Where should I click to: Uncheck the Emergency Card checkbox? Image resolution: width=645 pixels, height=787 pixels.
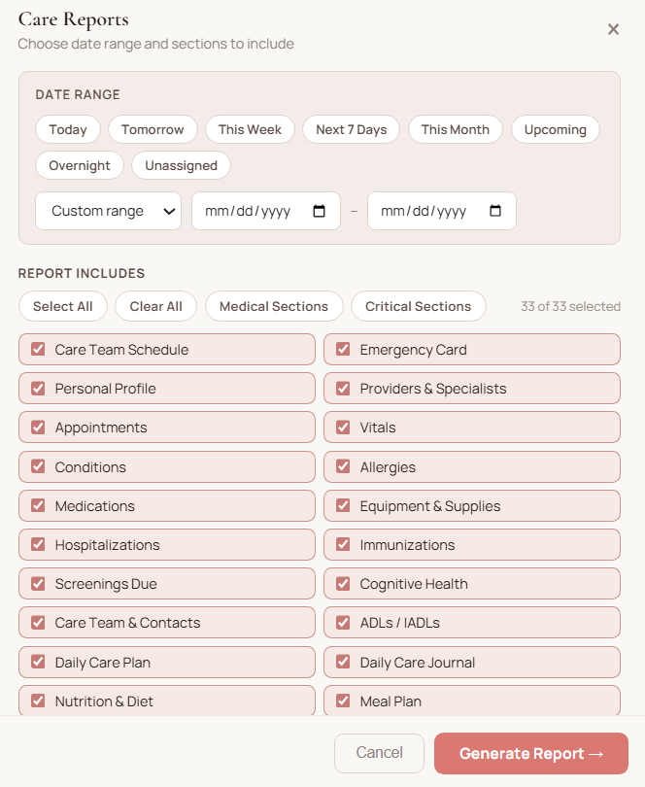click(x=343, y=349)
